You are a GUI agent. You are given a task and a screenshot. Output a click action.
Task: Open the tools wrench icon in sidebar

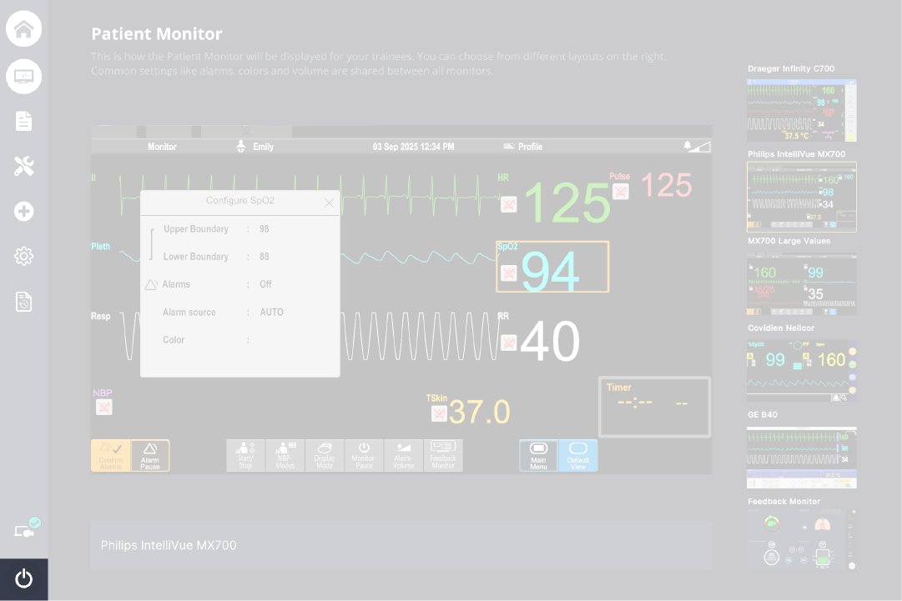[23, 166]
